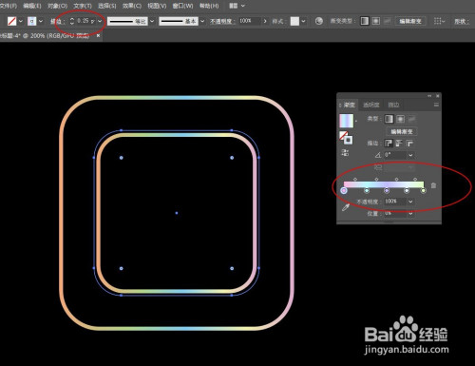Select the purple middle gradient stop
475x366 pixels.
point(387,190)
